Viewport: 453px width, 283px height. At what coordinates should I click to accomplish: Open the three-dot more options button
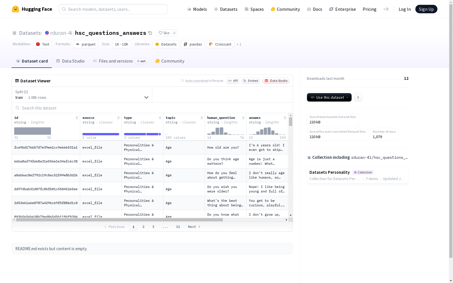click(358, 97)
